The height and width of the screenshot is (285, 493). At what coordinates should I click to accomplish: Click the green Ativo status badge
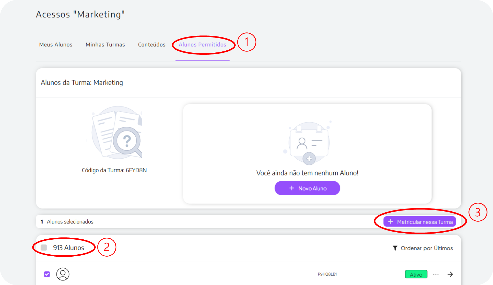416,274
